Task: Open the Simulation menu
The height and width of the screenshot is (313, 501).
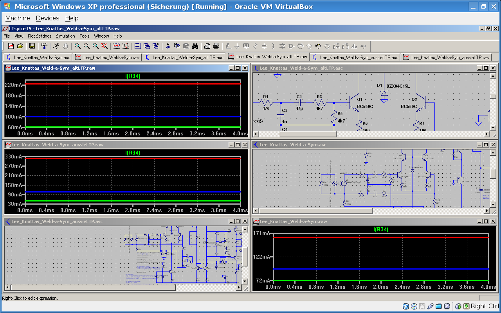Action: [x=65, y=36]
